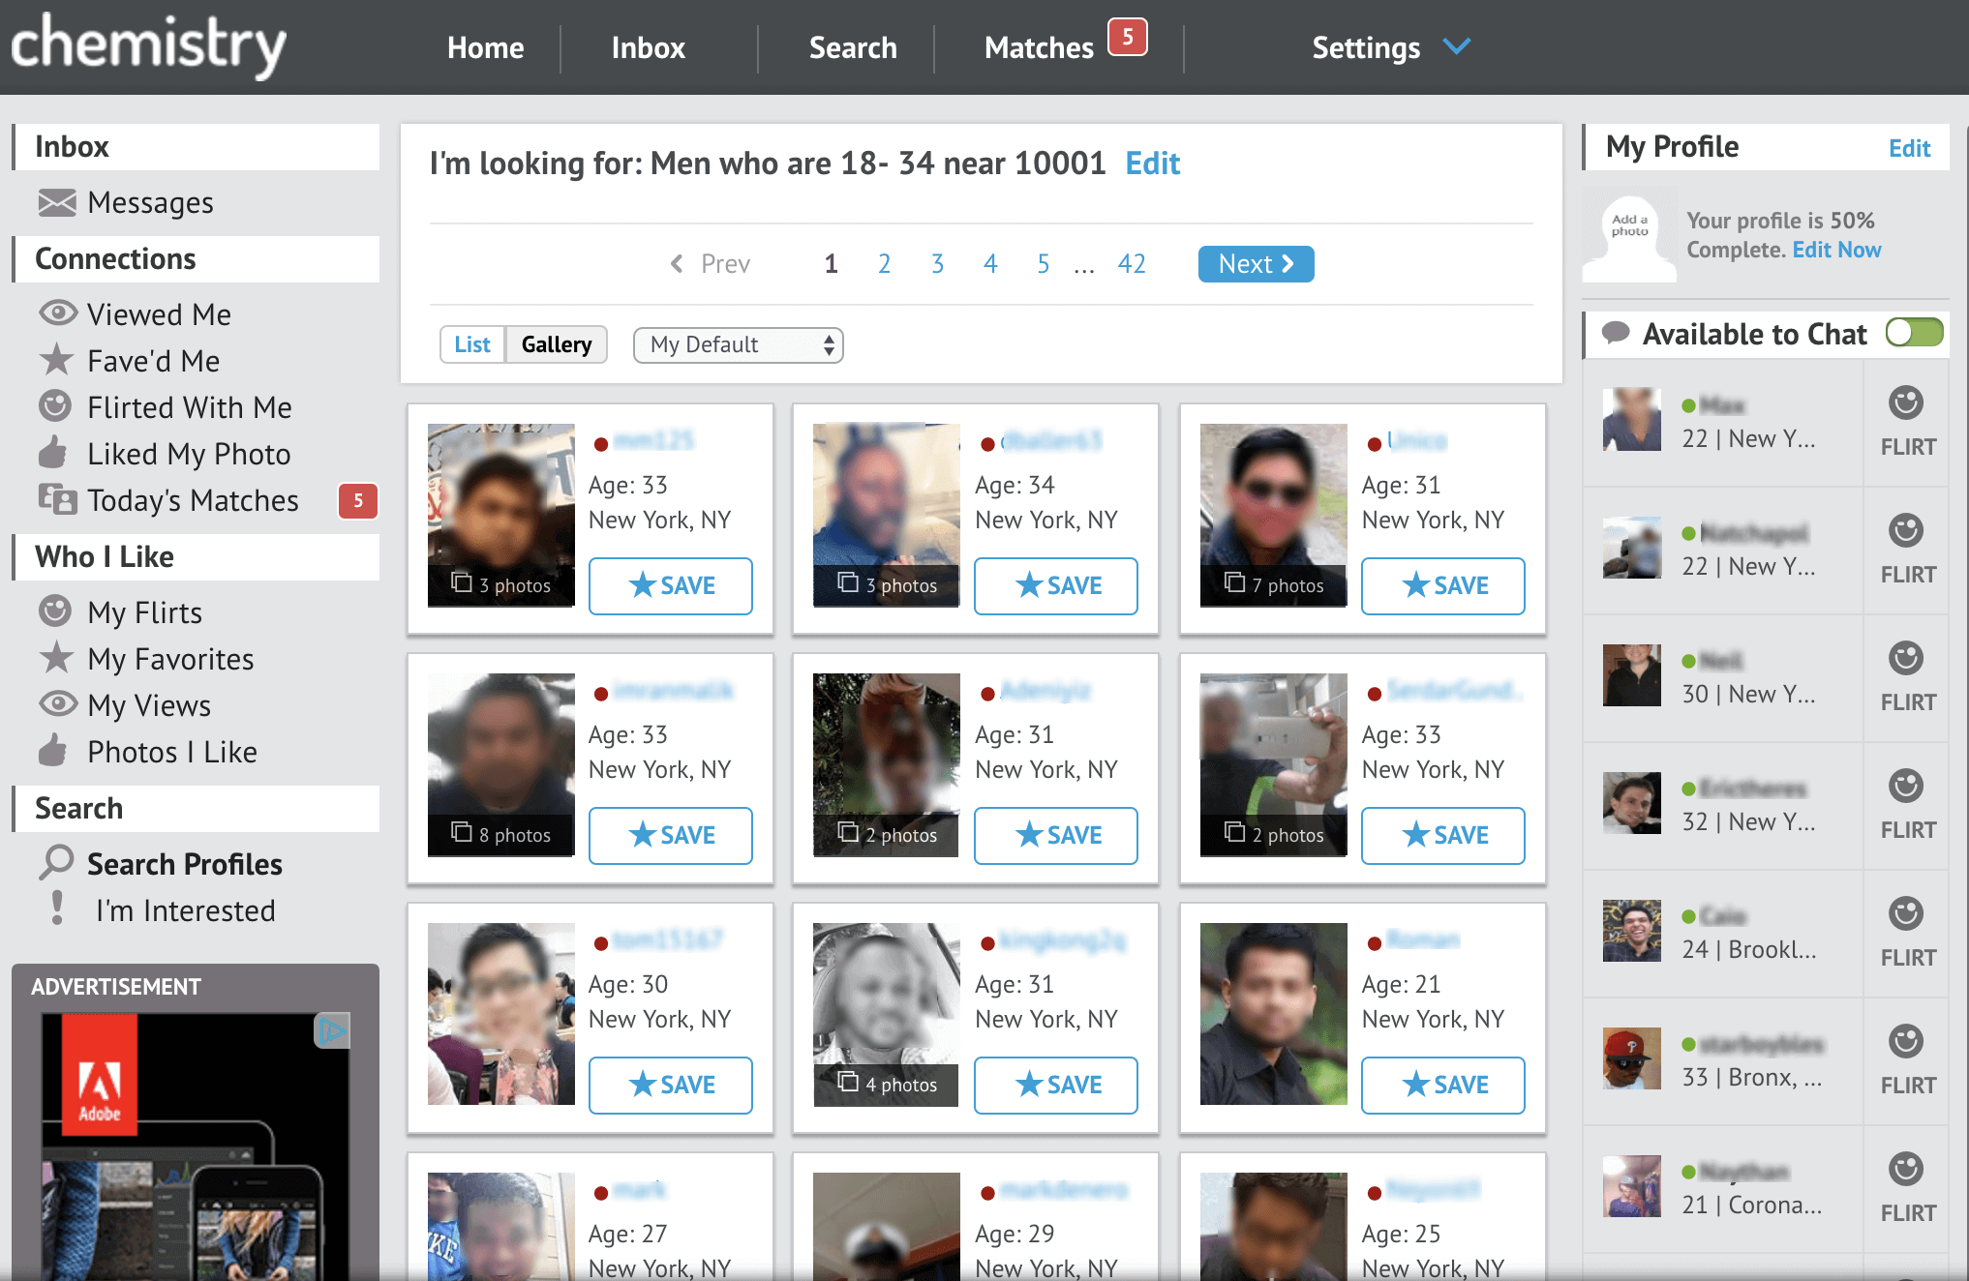This screenshot has width=1969, height=1281.
Task: Flirt with the 24-year-old Brooklyn chat user
Action: (1906, 933)
